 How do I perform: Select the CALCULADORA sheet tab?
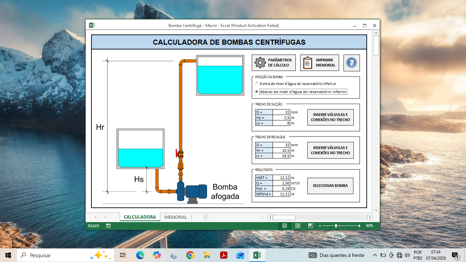140,217
